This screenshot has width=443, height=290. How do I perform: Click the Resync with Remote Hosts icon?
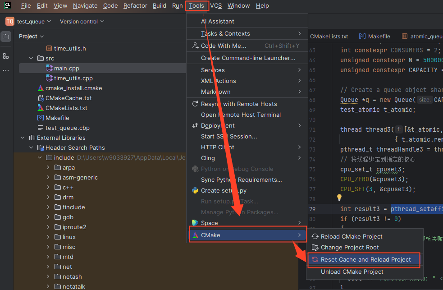pyautogui.click(x=195, y=104)
